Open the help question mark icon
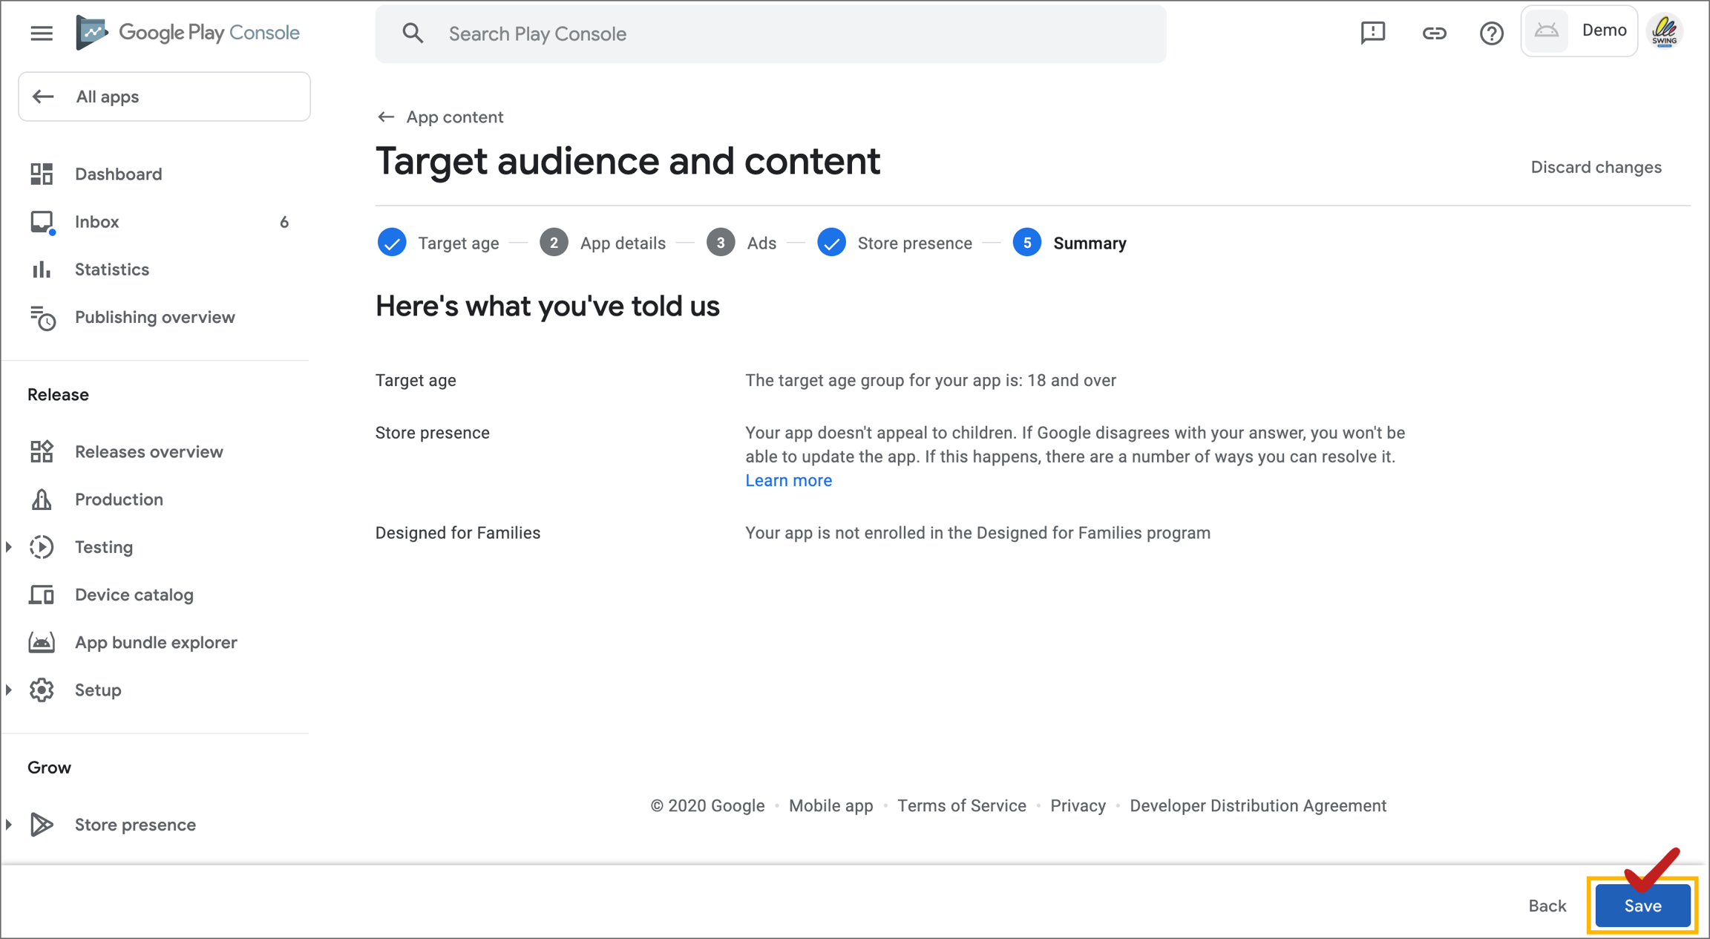 [x=1491, y=33]
